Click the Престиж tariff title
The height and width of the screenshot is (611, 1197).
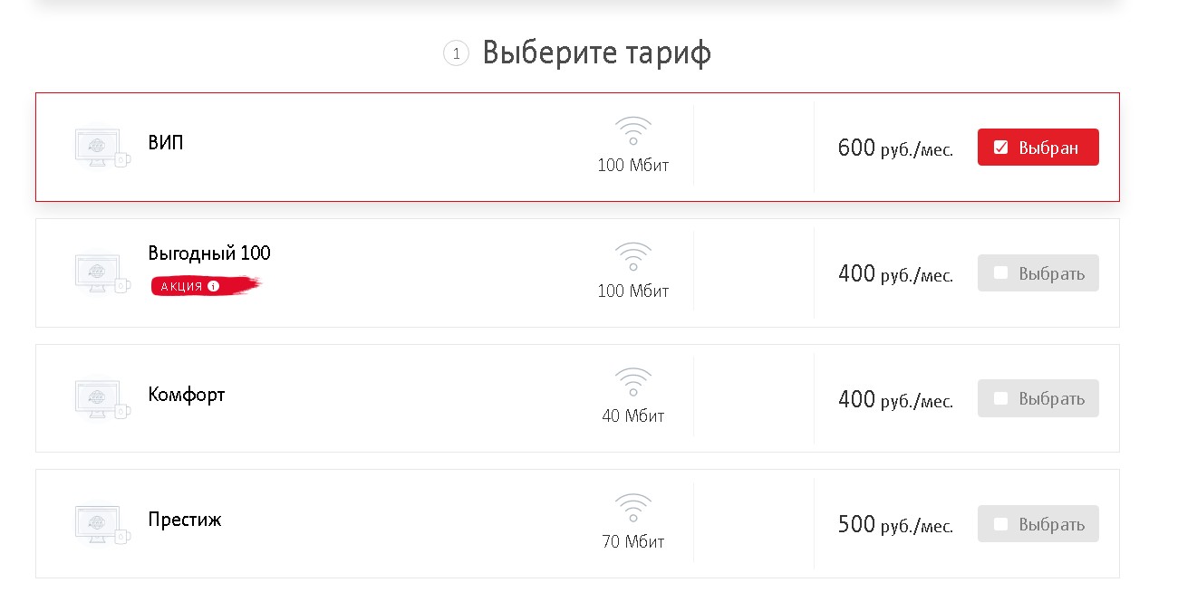tap(185, 520)
